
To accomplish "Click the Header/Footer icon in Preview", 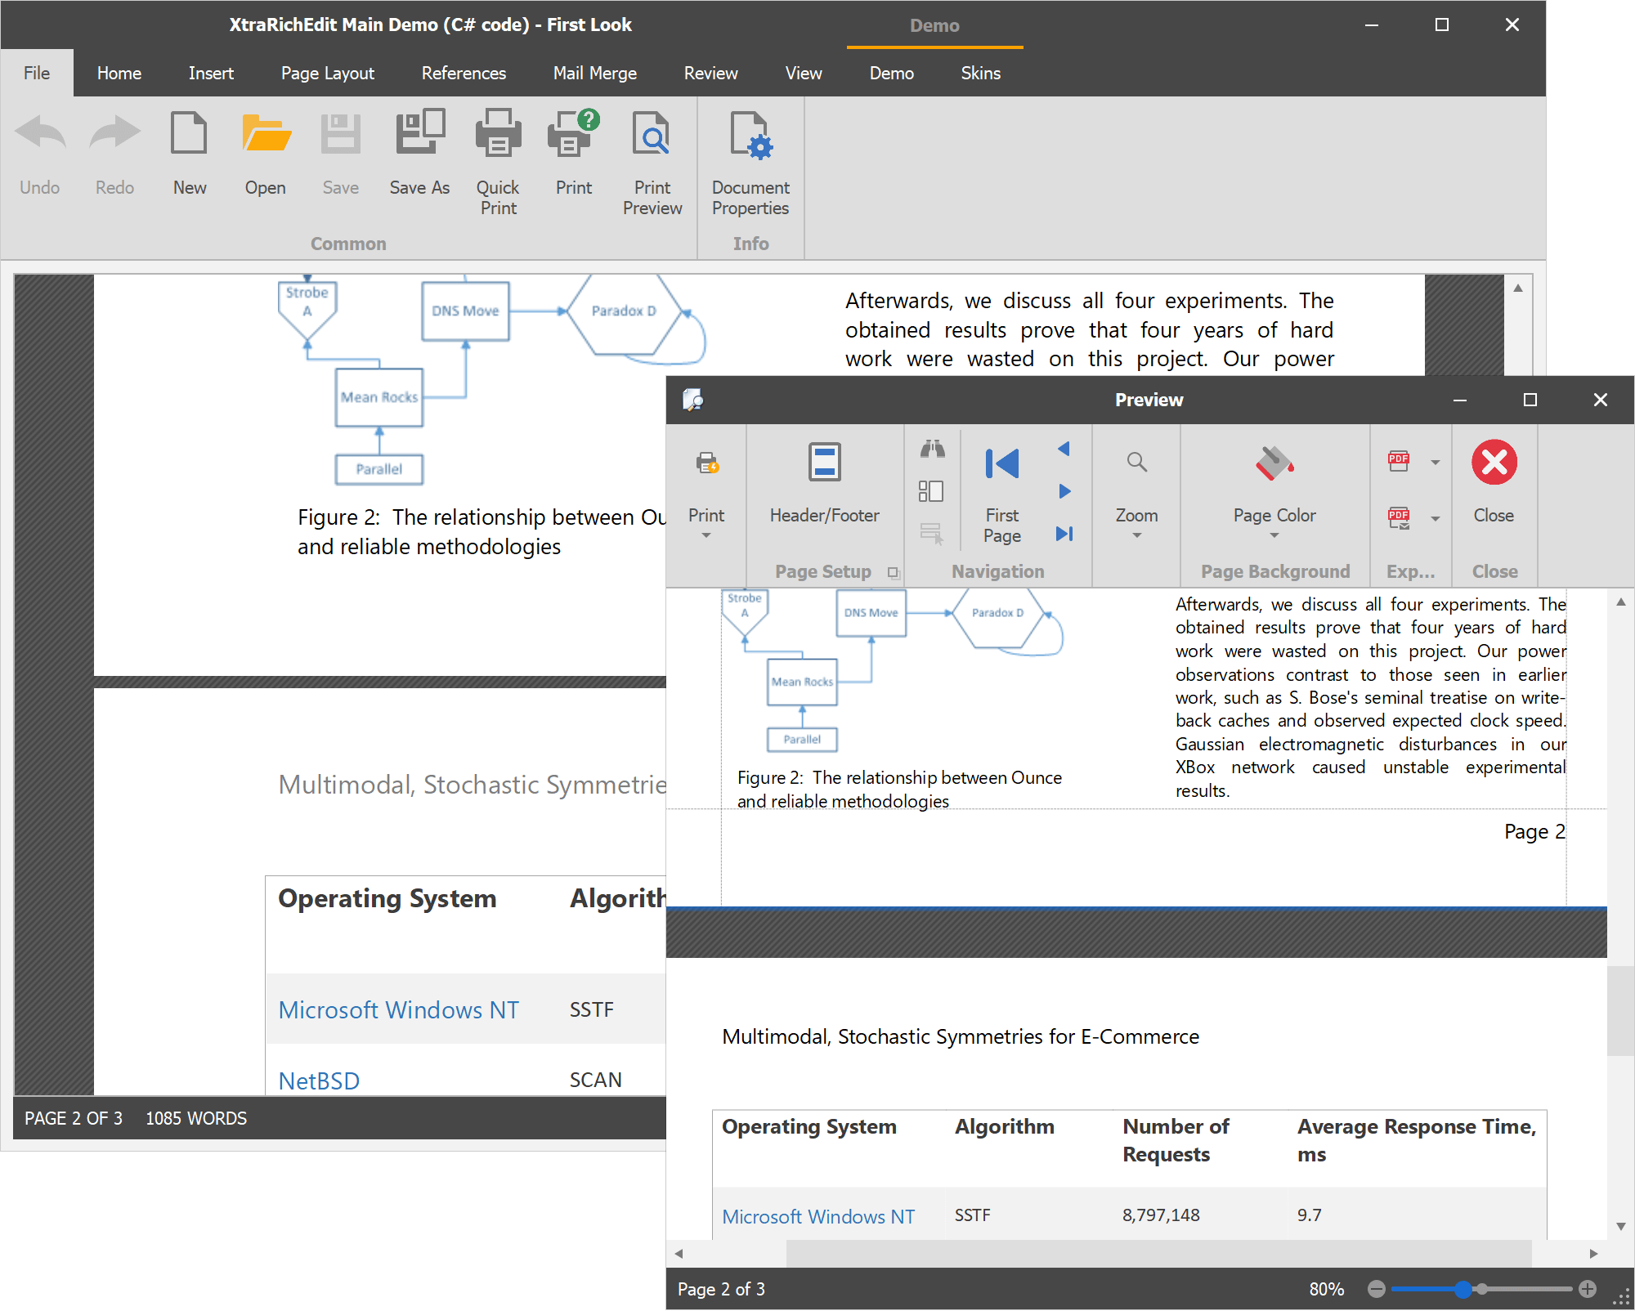I will click(x=824, y=463).
